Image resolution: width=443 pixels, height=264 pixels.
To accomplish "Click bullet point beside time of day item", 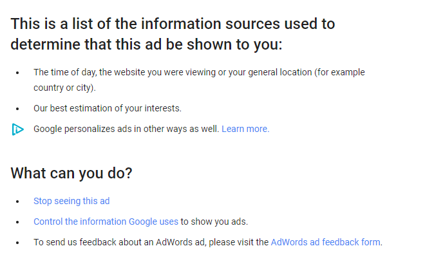I will [17, 73].
